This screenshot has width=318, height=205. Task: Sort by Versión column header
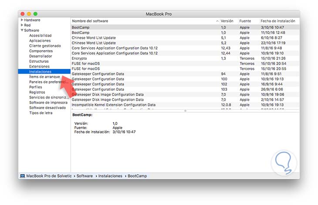[x=227, y=21]
